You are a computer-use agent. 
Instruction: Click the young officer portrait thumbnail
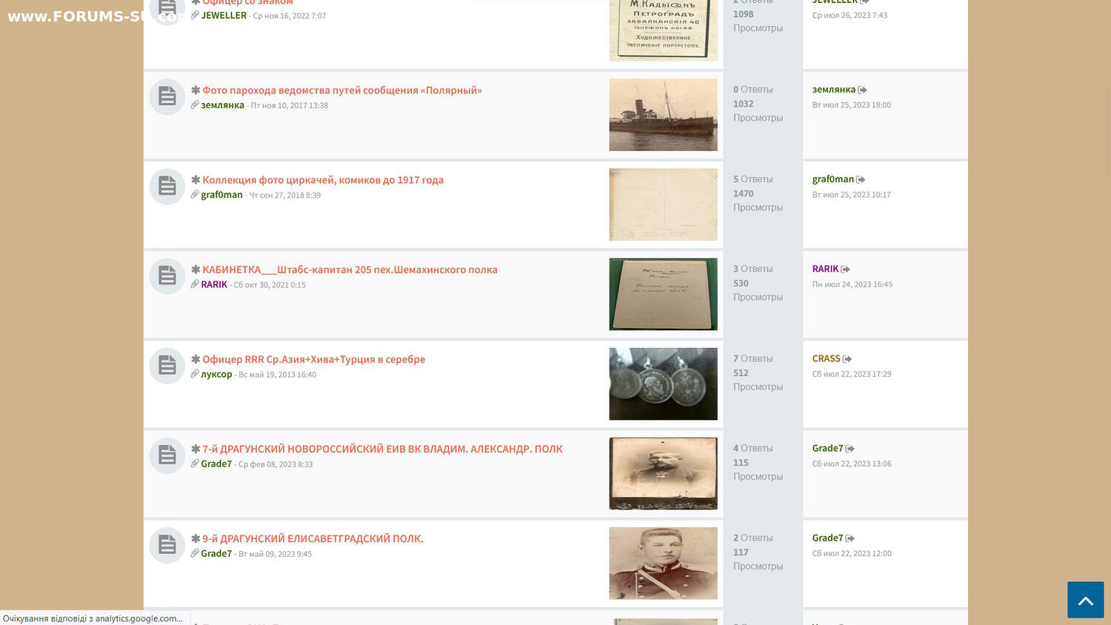(x=663, y=563)
